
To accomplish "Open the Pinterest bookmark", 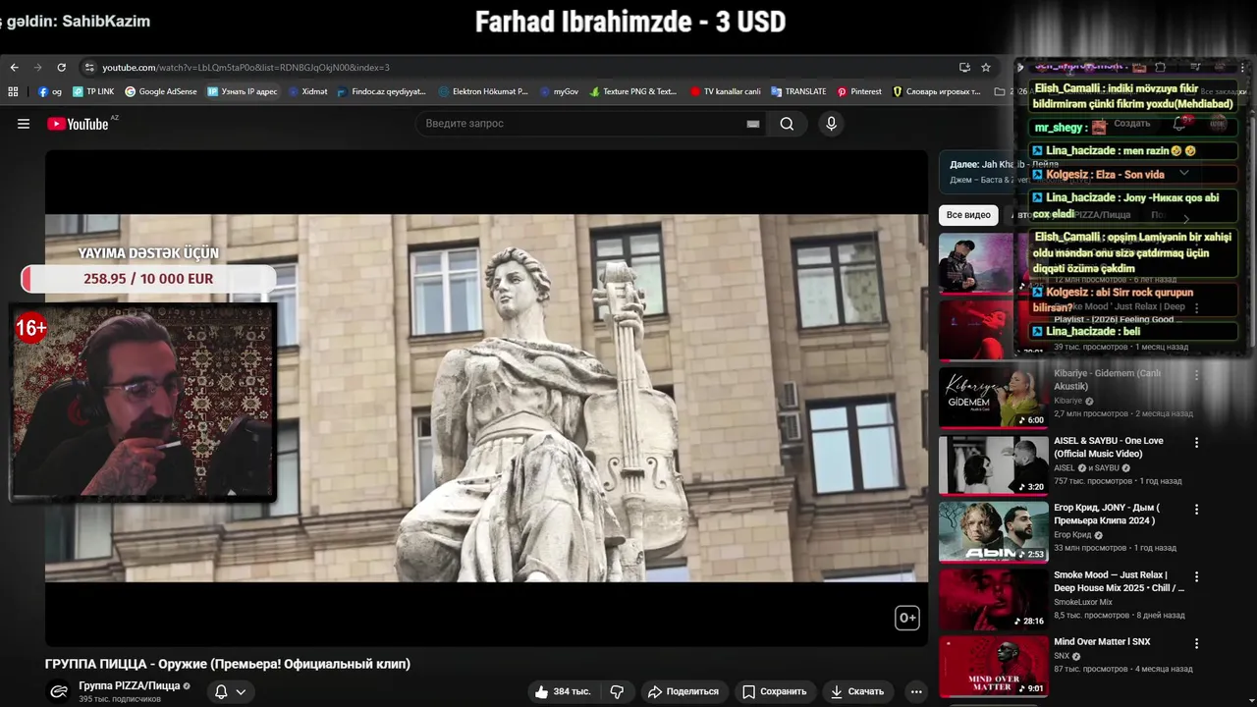I will [x=859, y=91].
